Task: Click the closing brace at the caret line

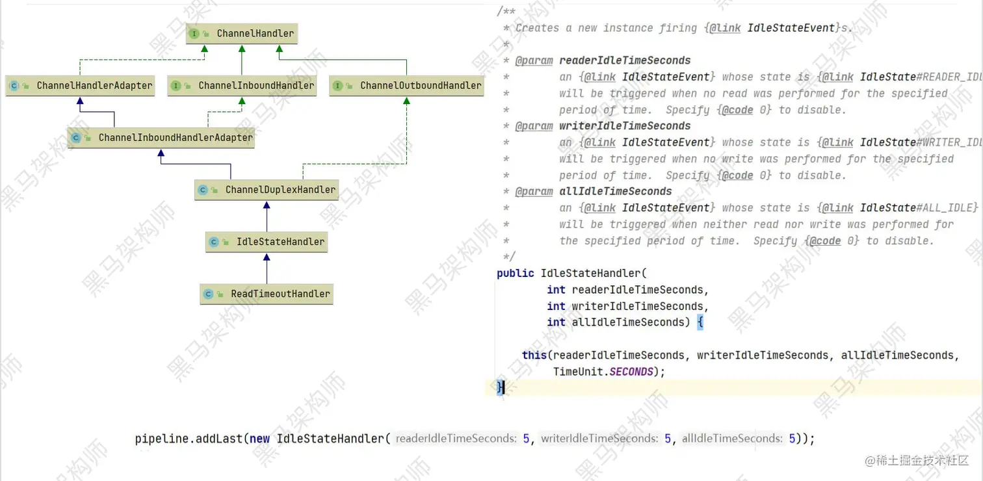Action: pyautogui.click(x=500, y=387)
